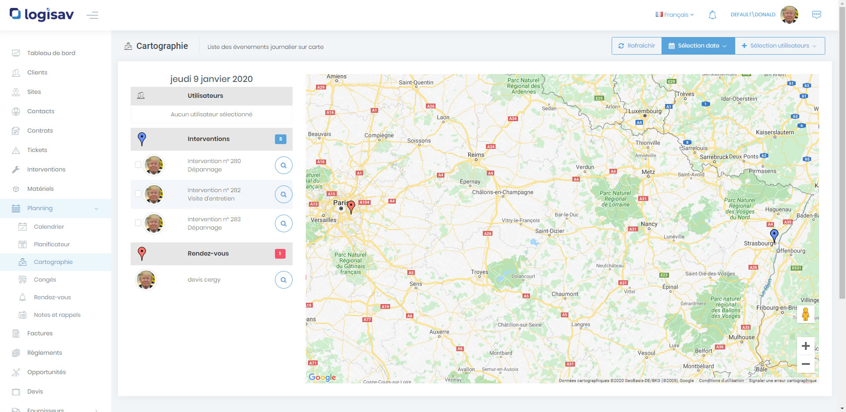The height and width of the screenshot is (412, 846).
Task: Open Contacts menu item
Action: point(41,111)
